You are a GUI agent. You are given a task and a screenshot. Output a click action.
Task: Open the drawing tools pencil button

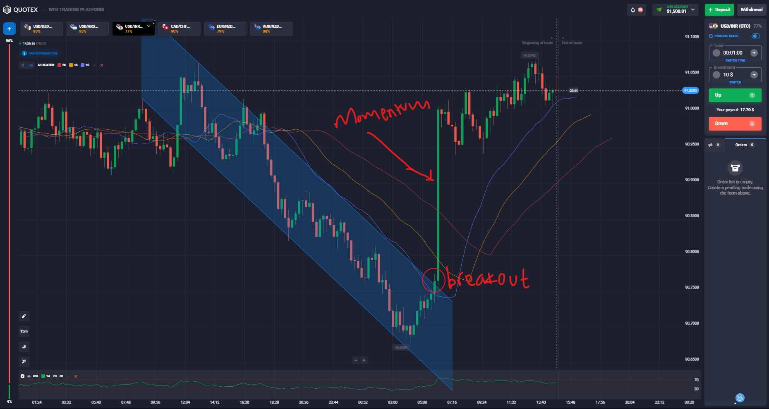pos(24,316)
